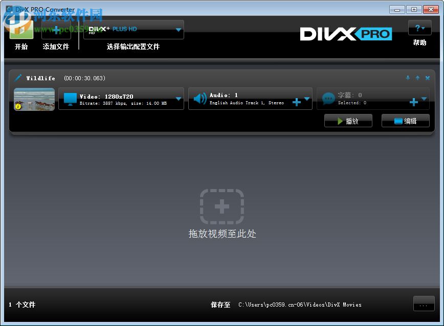Click the Play (播放) button
The width and height of the screenshot is (444, 326).
[348, 120]
